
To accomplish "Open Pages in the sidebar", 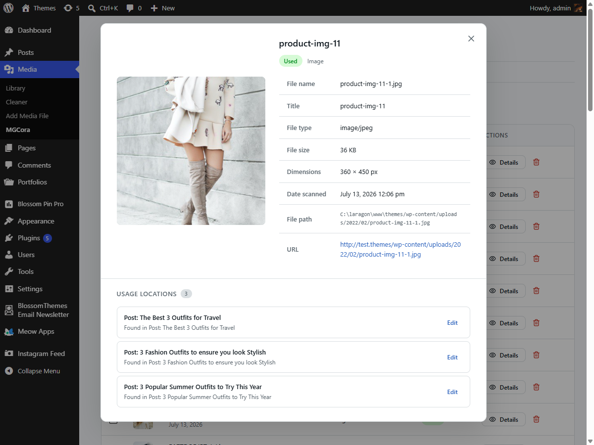I will click(x=40, y=148).
